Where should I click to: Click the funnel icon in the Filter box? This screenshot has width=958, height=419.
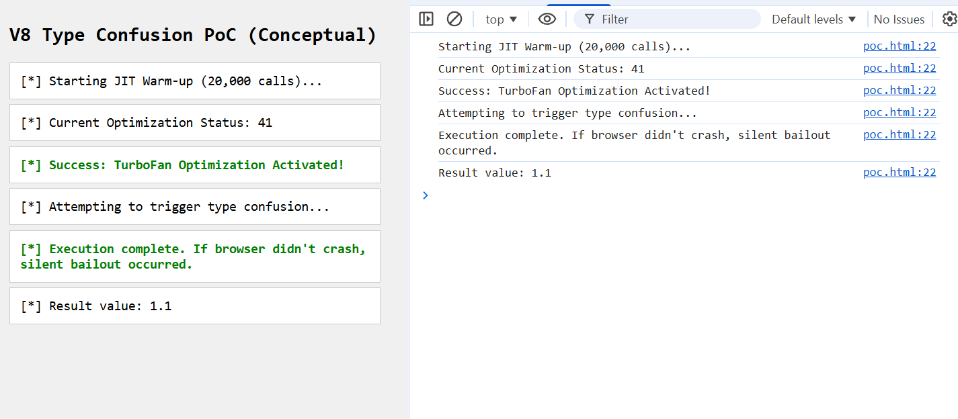589,19
